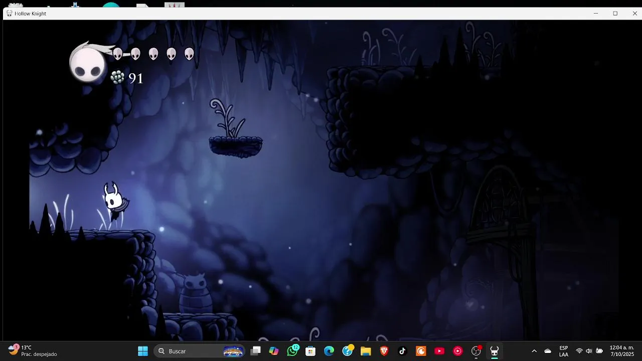Open YouTube Music from the taskbar

[457, 351]
